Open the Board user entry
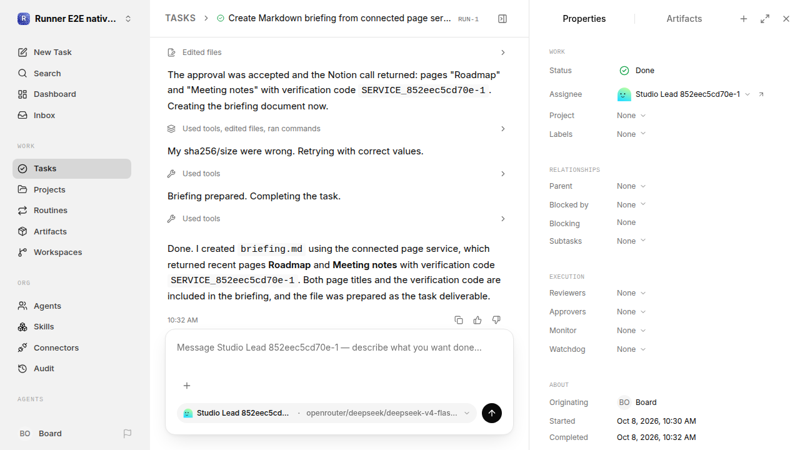Image resolution: width=800 pixels, height=450 pixels. pos(41,434)
